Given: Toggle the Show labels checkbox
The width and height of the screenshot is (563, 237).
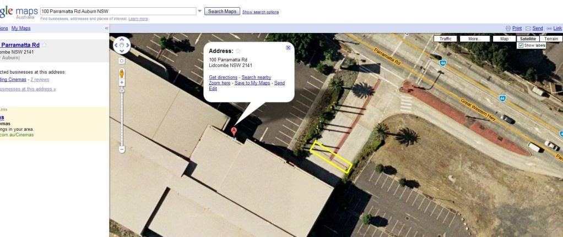Looking at the screenshot, I should pyautogui.click(x=520, y=46).
